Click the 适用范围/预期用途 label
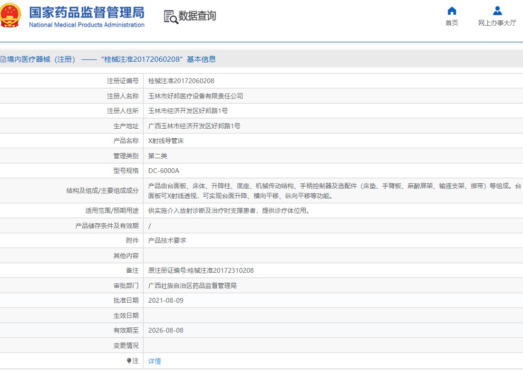This screenshot has width=523, height=373. [112, 210]
